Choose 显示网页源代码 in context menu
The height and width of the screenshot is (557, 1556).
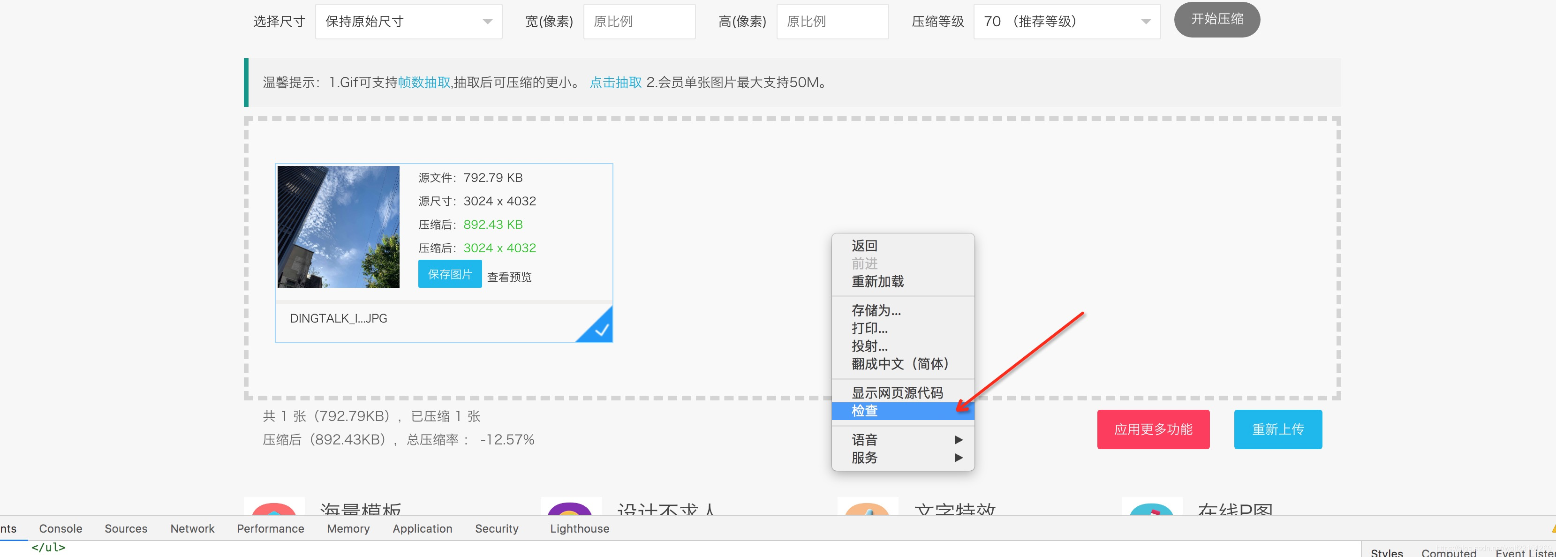[897, 393]
